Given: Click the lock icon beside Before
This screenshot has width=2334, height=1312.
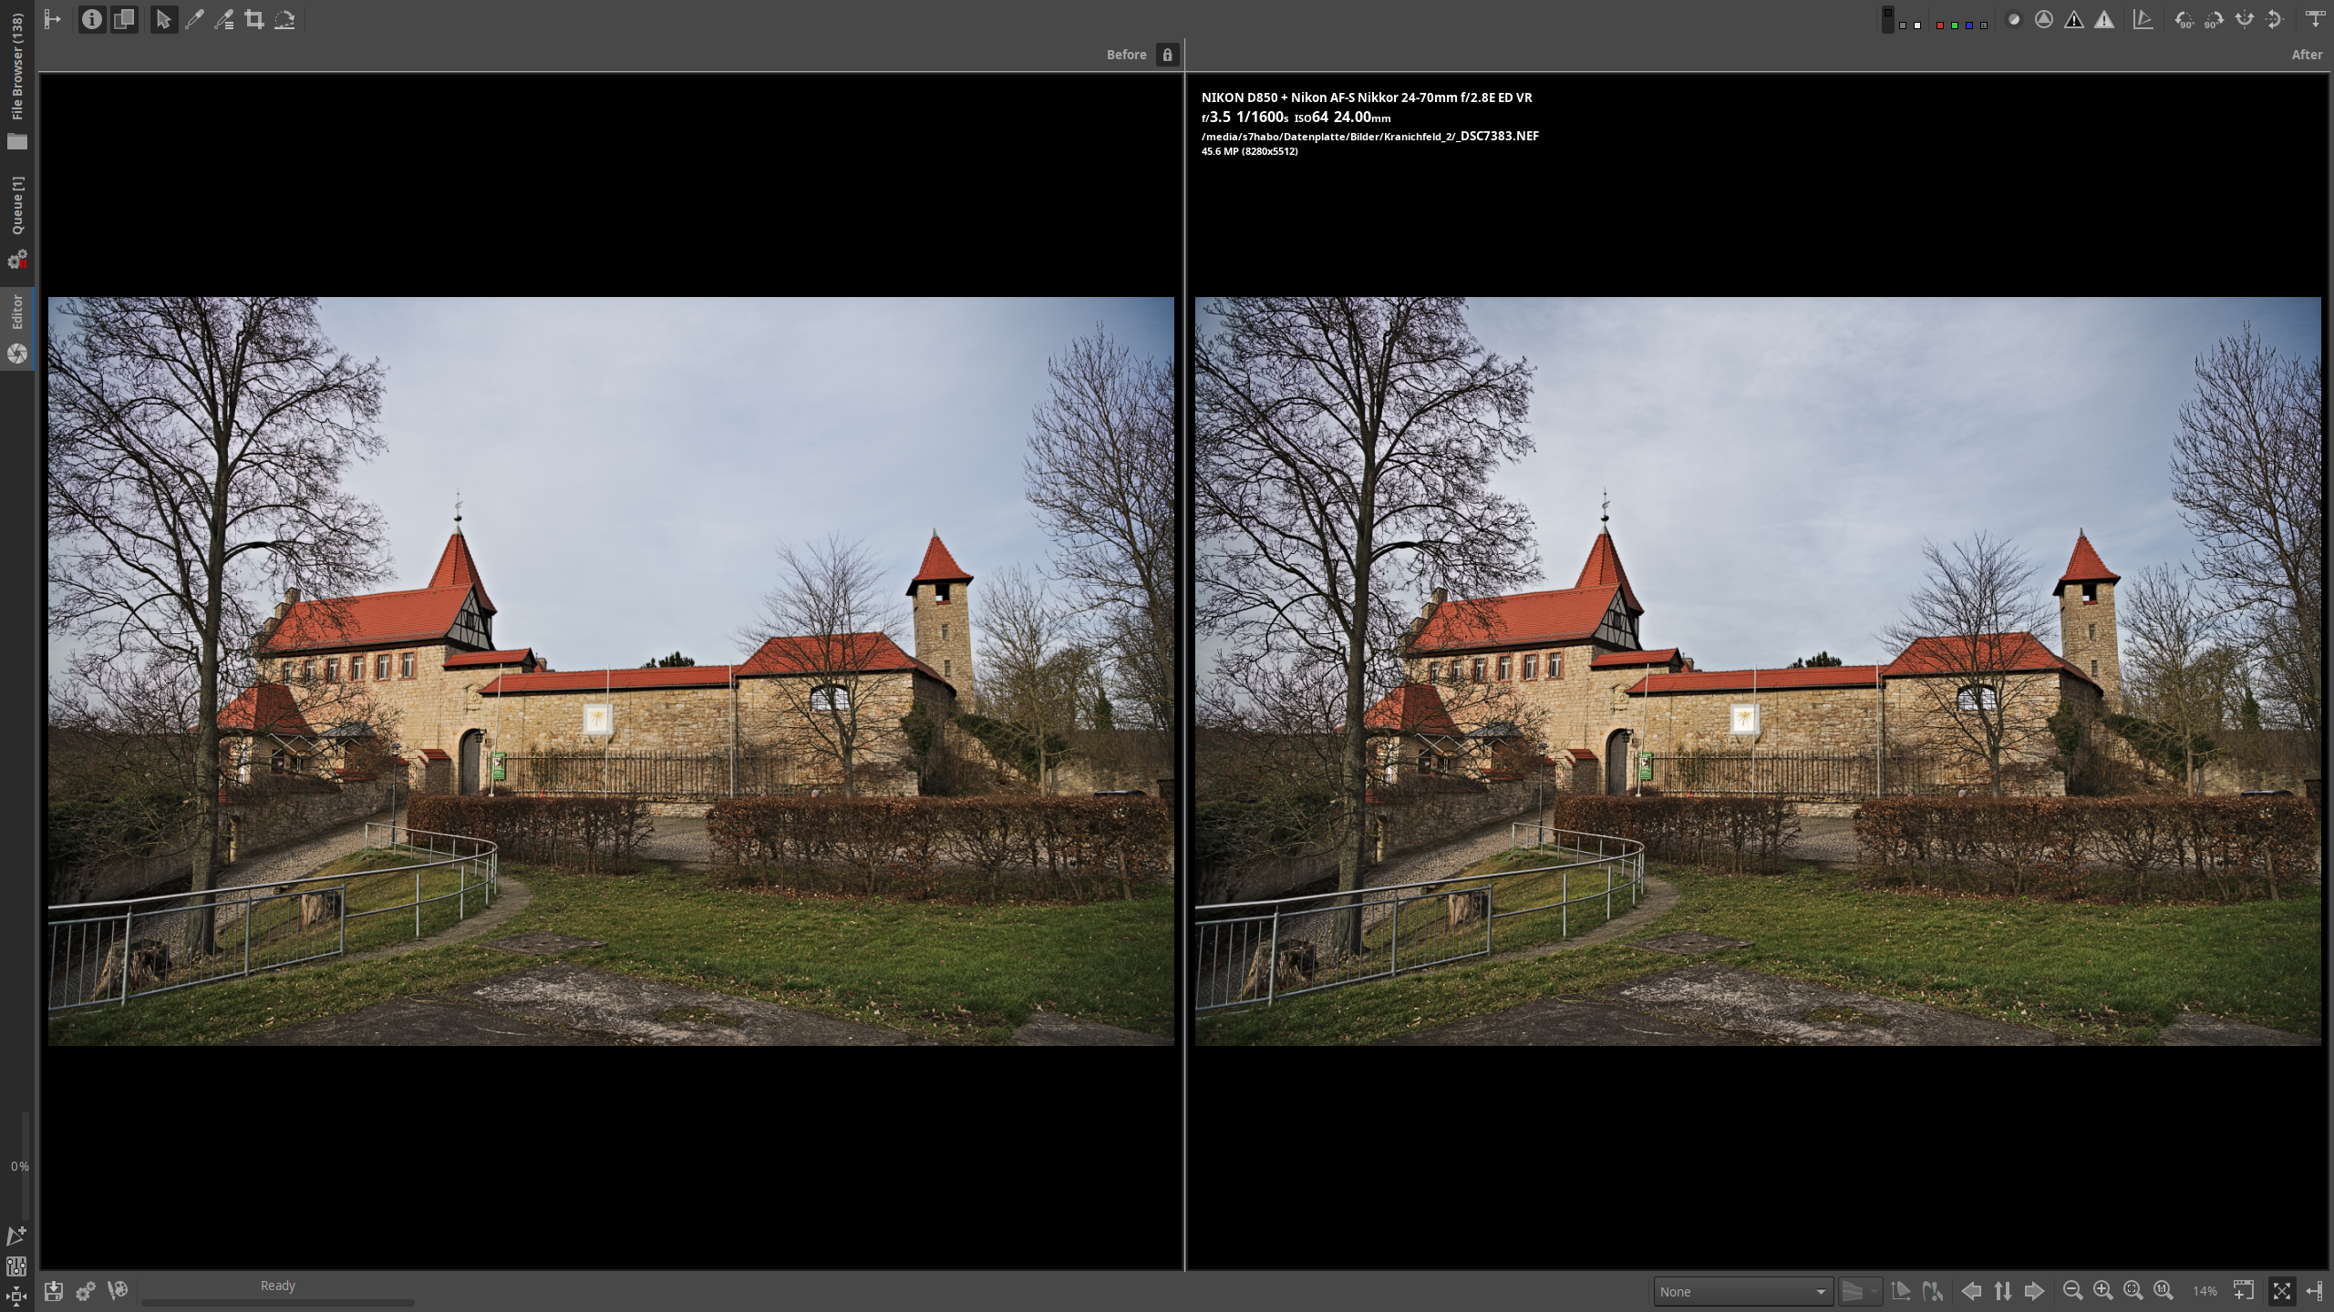Looking at the screenshot, I should pos(1167,55).
